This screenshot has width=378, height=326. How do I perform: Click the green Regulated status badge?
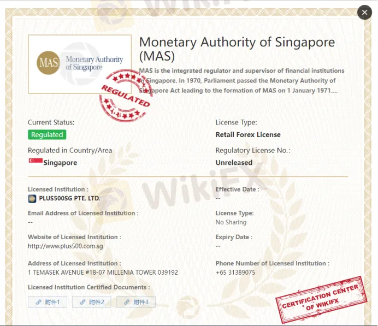47,134
